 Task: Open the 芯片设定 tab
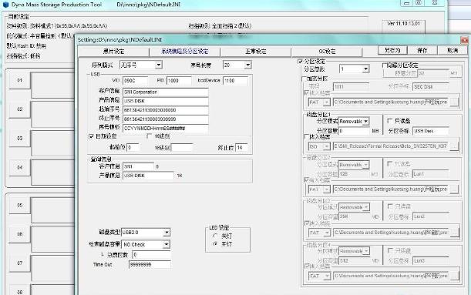click(x=113, y=52)
